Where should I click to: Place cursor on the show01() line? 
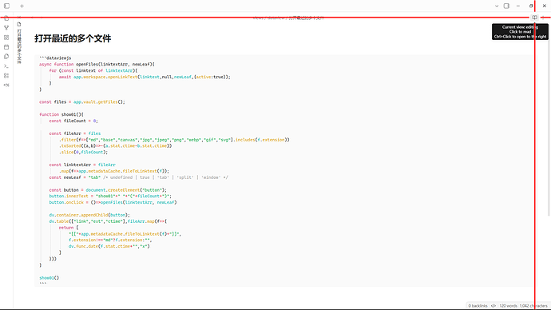(x=50, y=278)
